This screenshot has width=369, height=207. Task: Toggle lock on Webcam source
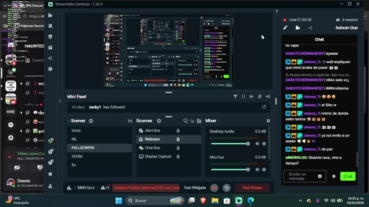(x=178, y=139)
